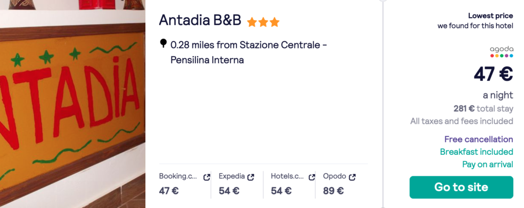Click the Pay on arrival label
The height and width of the screenshot is (208, 524).
pyautogui.click(x=487, y=164)
